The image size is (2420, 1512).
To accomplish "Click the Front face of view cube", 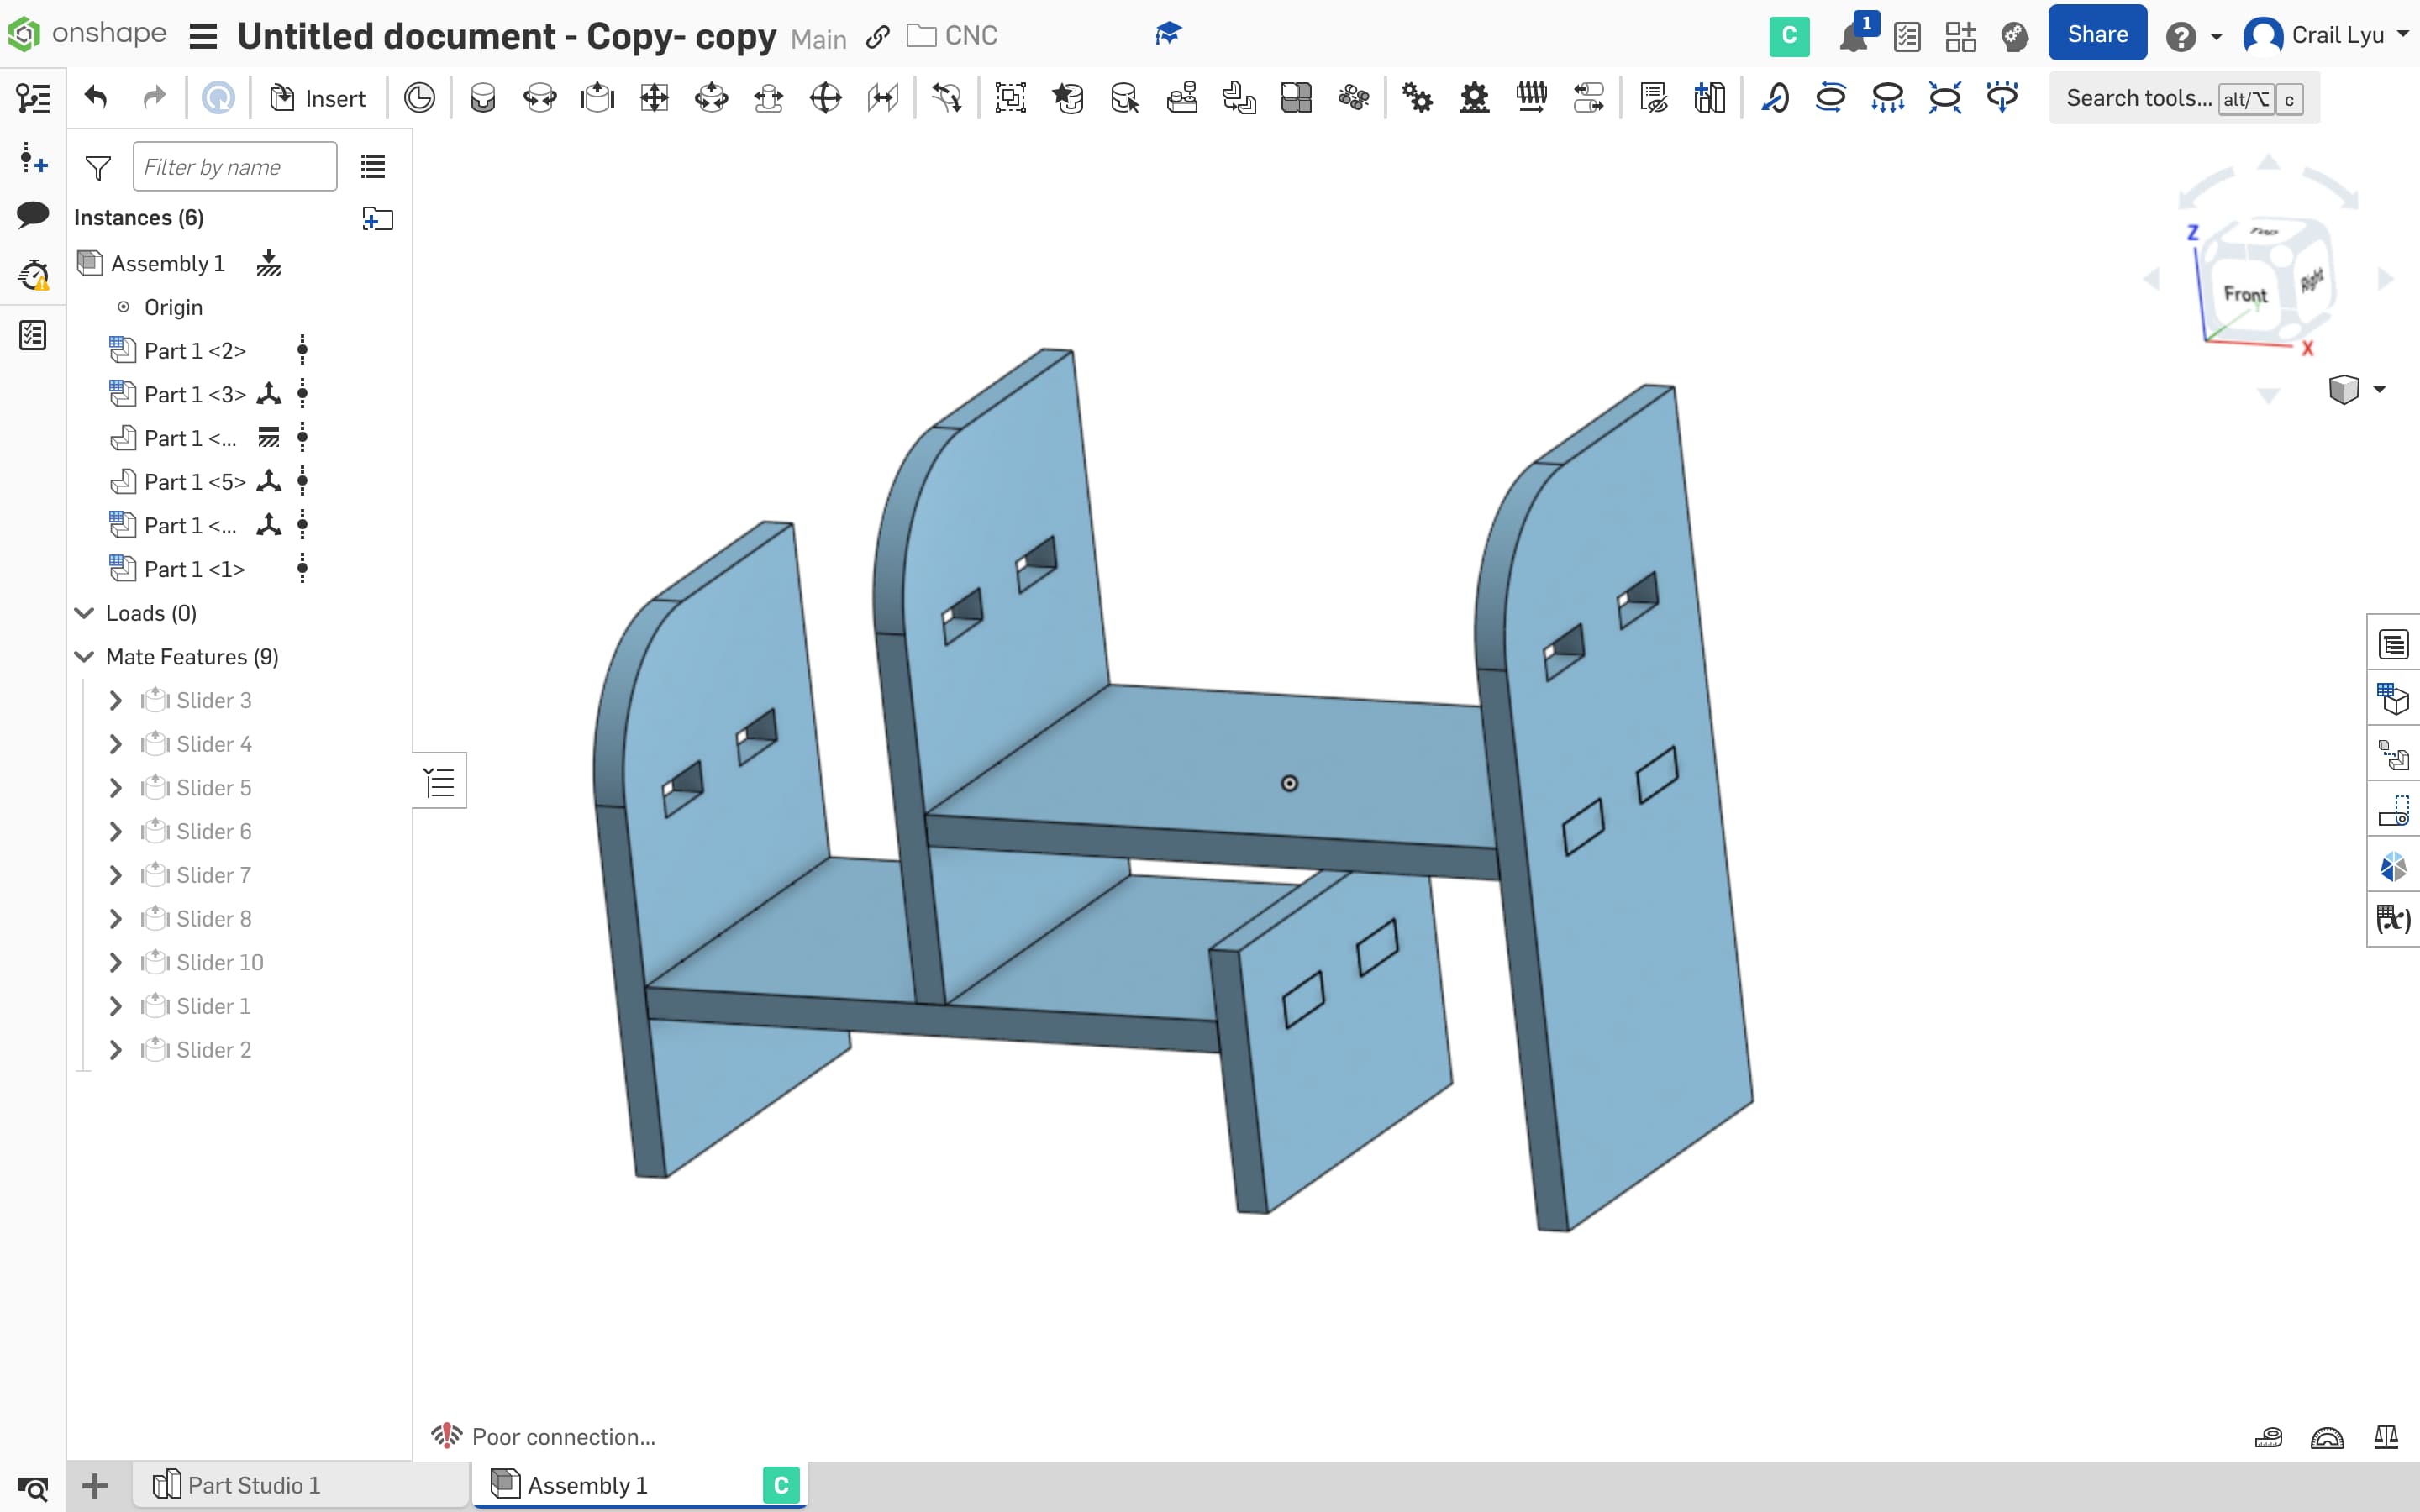I will click(2245, 294).
